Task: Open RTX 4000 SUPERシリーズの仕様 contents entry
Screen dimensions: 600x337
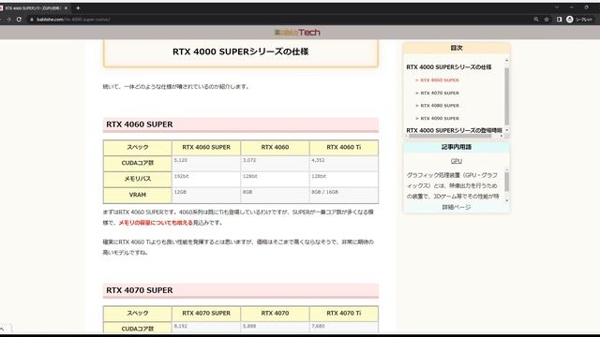Action: tap(449, 67)
